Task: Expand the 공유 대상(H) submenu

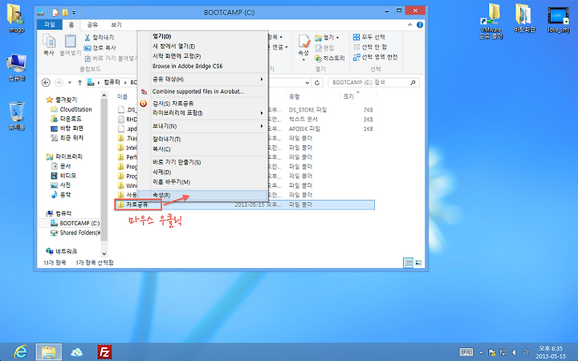Action: (203, 79)
